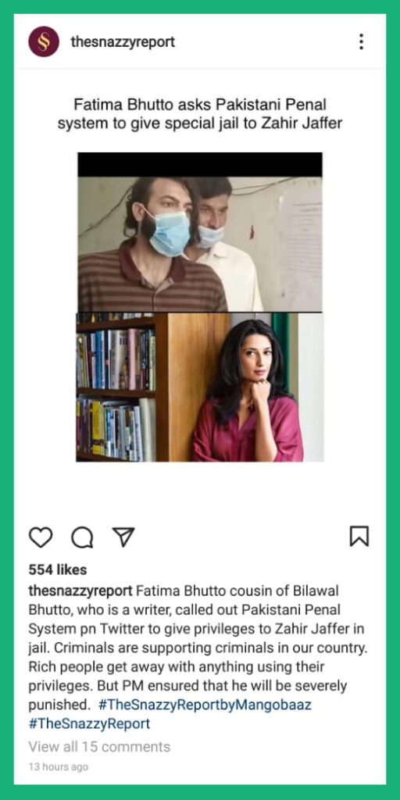Tap the black bar above the top photo
Screen dimensions: 400x800
click(x=200, y=164)
